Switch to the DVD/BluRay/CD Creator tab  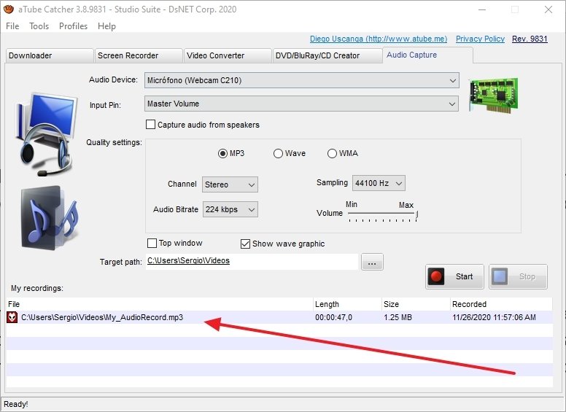tap(327, 55)
